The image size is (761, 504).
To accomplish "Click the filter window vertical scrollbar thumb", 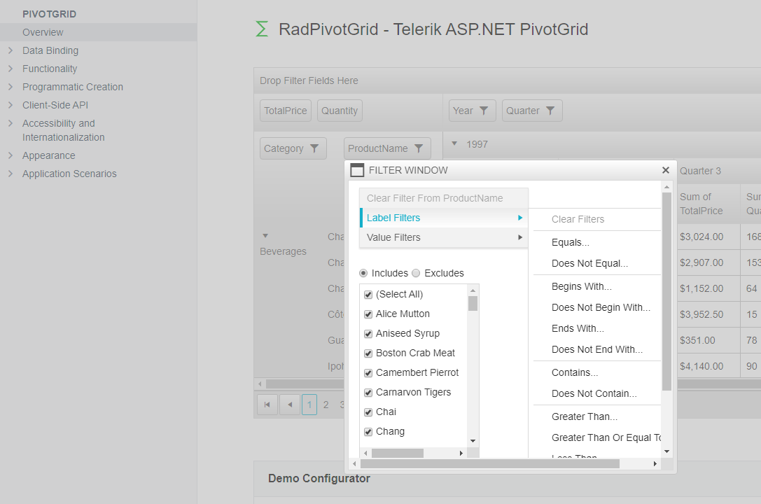I will pos(666,290).
